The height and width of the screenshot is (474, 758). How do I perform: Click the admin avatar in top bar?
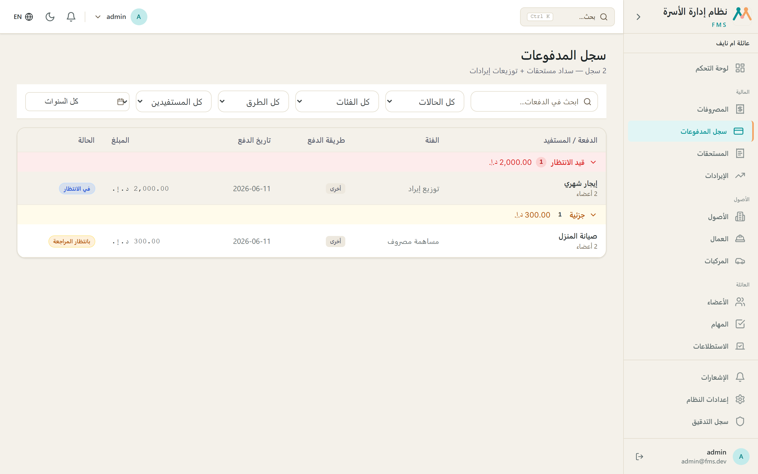(x=139, y=17)
